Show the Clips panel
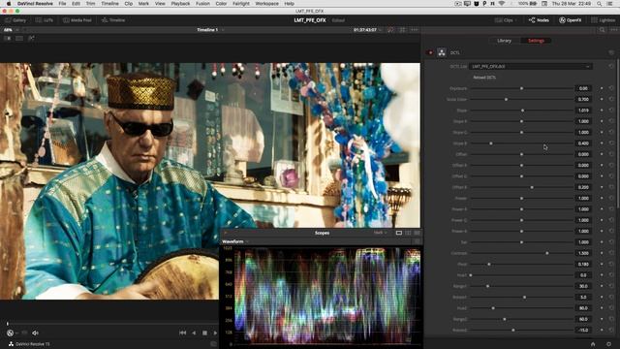 coord(504,20)
